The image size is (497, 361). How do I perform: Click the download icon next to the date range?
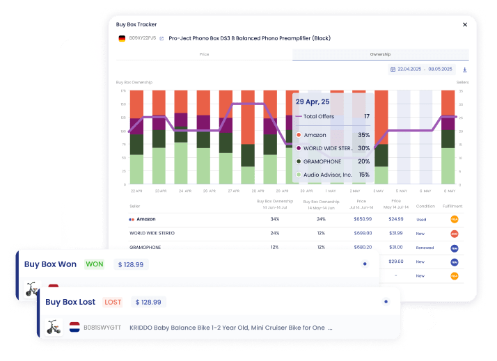pyautogui.click(x=464, y=70)
